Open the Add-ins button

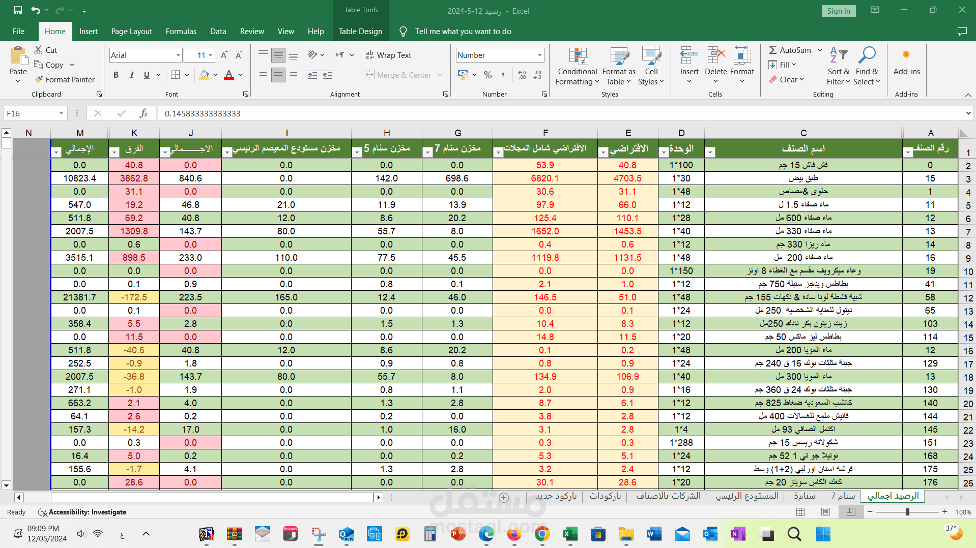906,61
